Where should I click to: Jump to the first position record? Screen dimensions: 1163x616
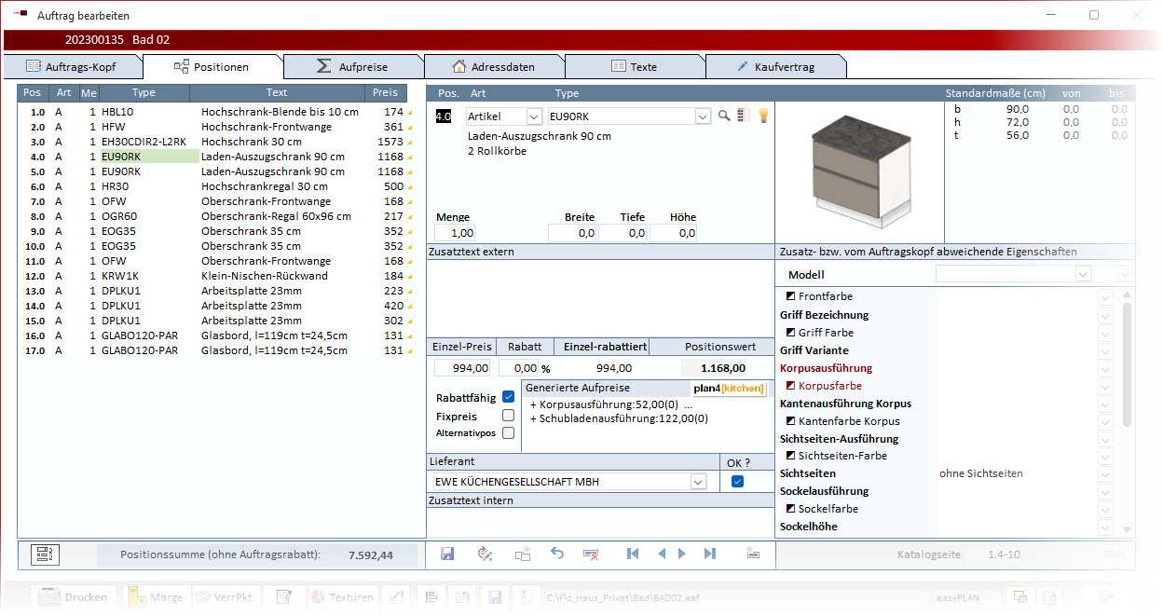coord(633,554)
